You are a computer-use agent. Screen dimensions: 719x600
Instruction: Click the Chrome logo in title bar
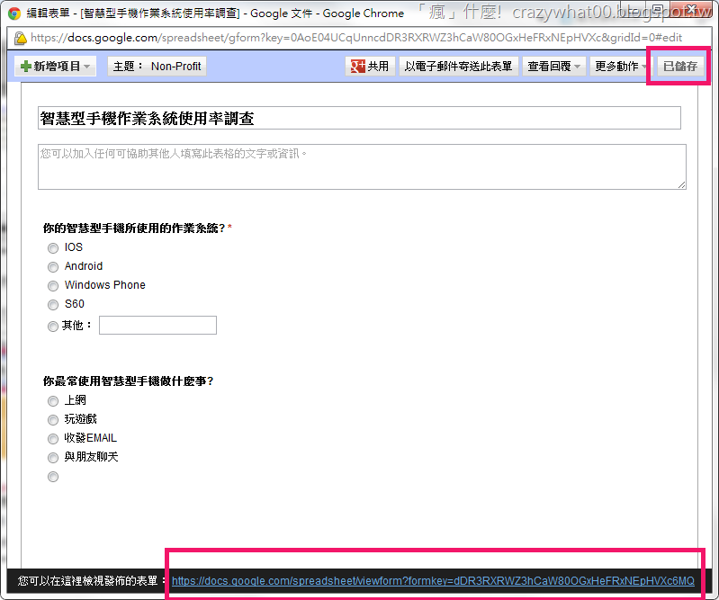14,13
